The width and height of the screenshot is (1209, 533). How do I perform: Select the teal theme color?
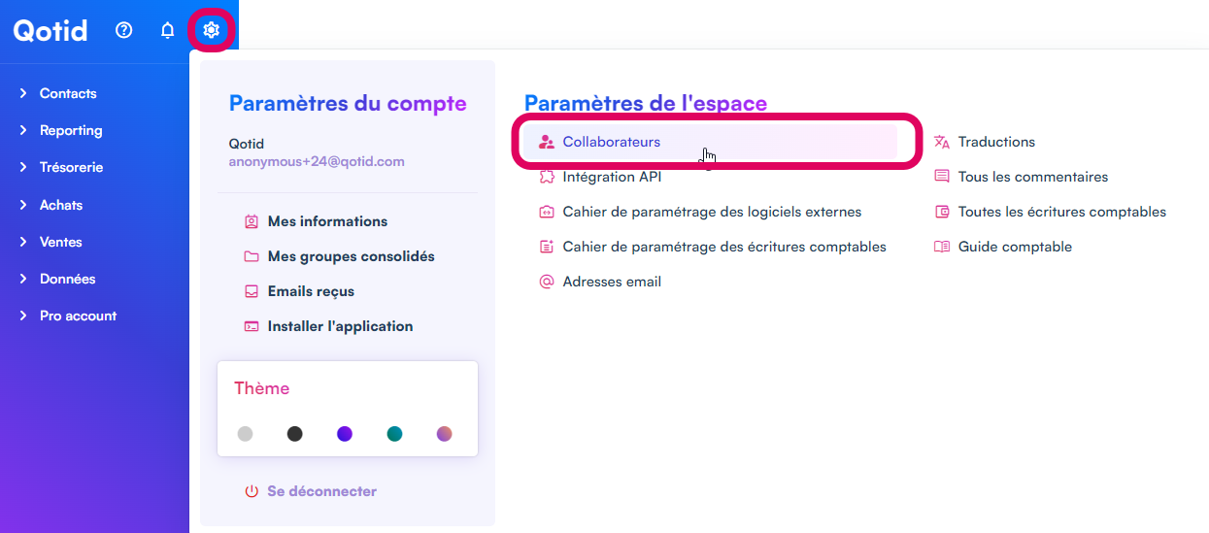tap(394, 434)
